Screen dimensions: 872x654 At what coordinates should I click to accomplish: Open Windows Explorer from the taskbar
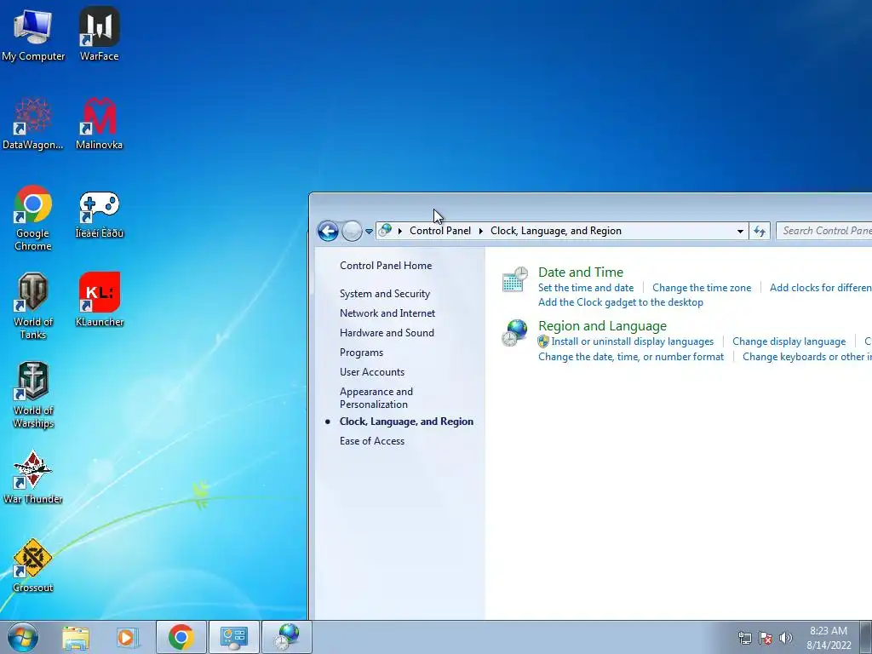point(76,637)
